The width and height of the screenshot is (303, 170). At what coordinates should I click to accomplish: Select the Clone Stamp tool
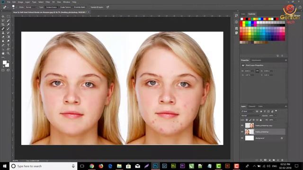click(x=3, y=33)
